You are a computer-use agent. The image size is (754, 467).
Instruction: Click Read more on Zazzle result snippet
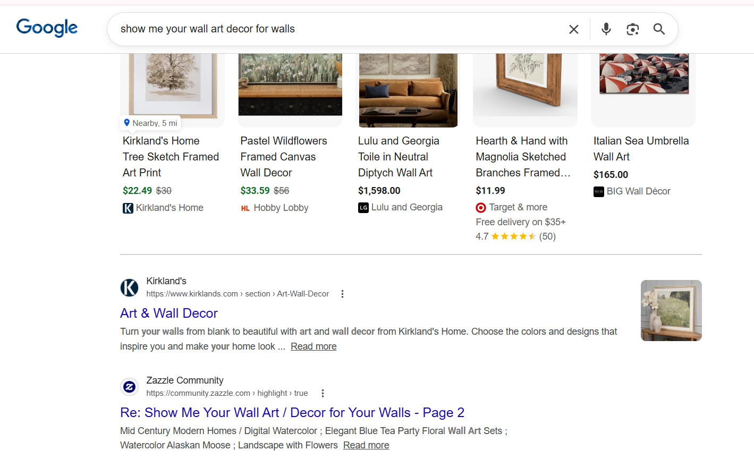point(366,445)
